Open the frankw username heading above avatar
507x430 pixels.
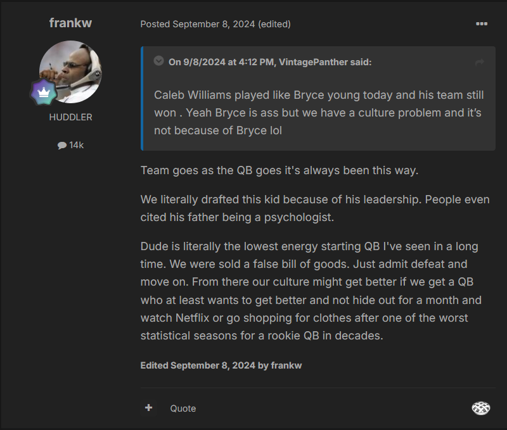(70, 23)
